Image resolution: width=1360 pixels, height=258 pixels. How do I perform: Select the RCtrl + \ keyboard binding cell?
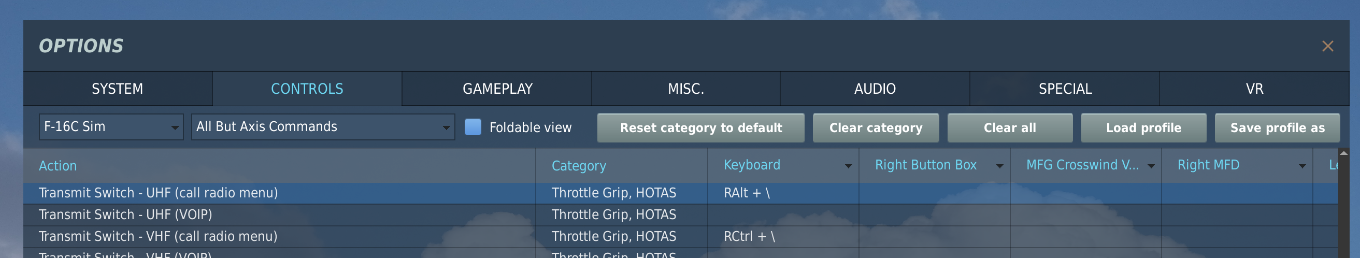pos(783,236)
